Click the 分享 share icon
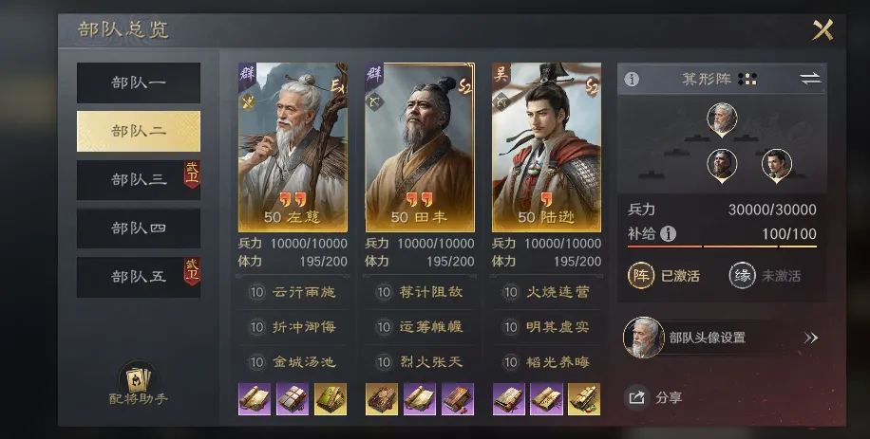The image size is (870, 439). 637,397
